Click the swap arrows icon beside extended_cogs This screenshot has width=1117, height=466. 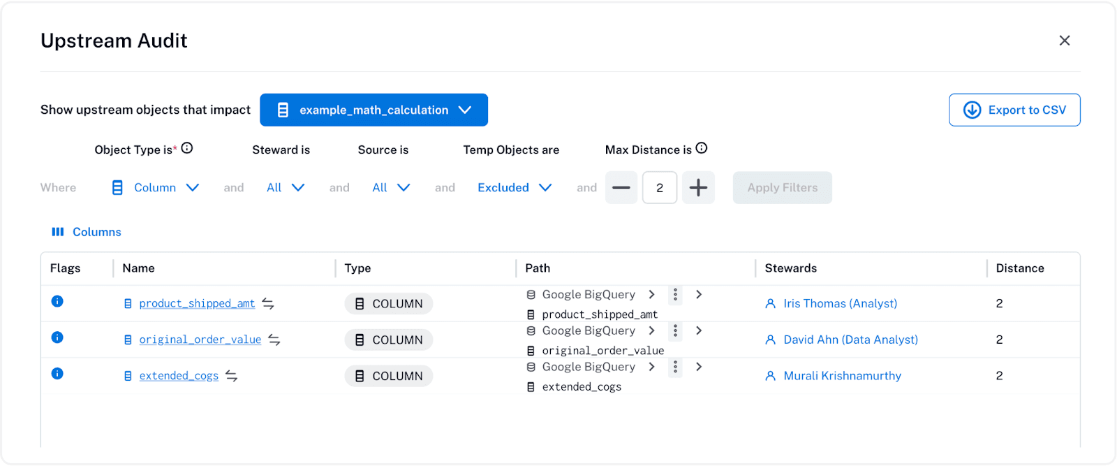coord(232,377)
